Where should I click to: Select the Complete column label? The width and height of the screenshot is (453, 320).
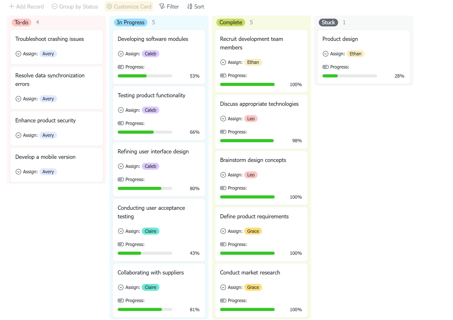point(231,23)
